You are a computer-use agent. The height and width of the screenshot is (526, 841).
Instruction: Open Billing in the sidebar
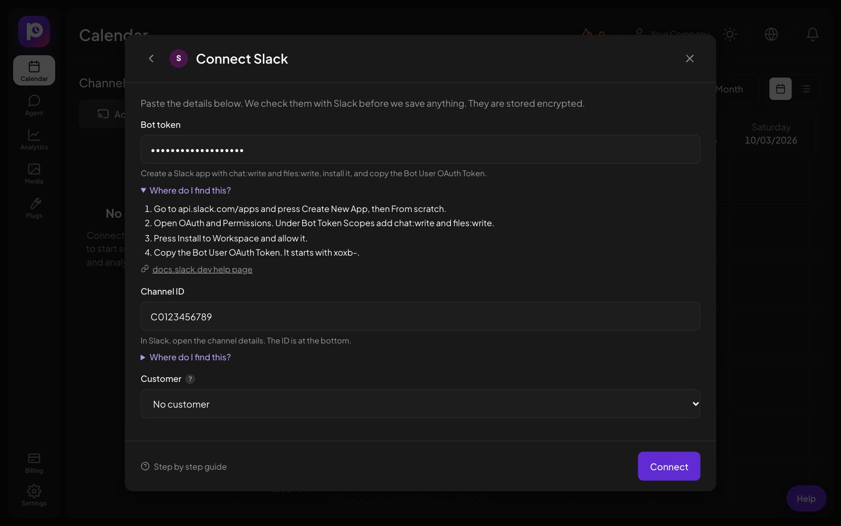click(34, 463)
